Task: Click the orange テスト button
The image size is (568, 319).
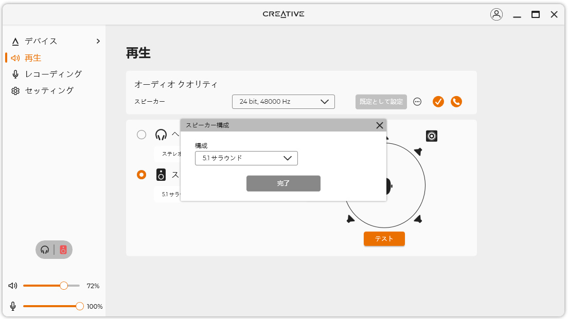Action: (x=384, y=239)
